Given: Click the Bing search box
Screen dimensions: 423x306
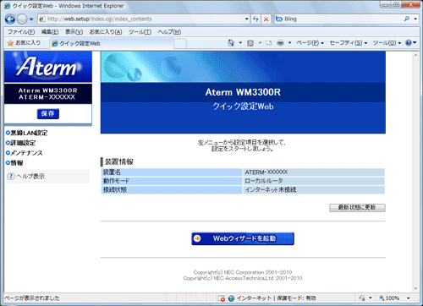Looking at the screenshot, I should pyautogui.click(x=338, y=19).
